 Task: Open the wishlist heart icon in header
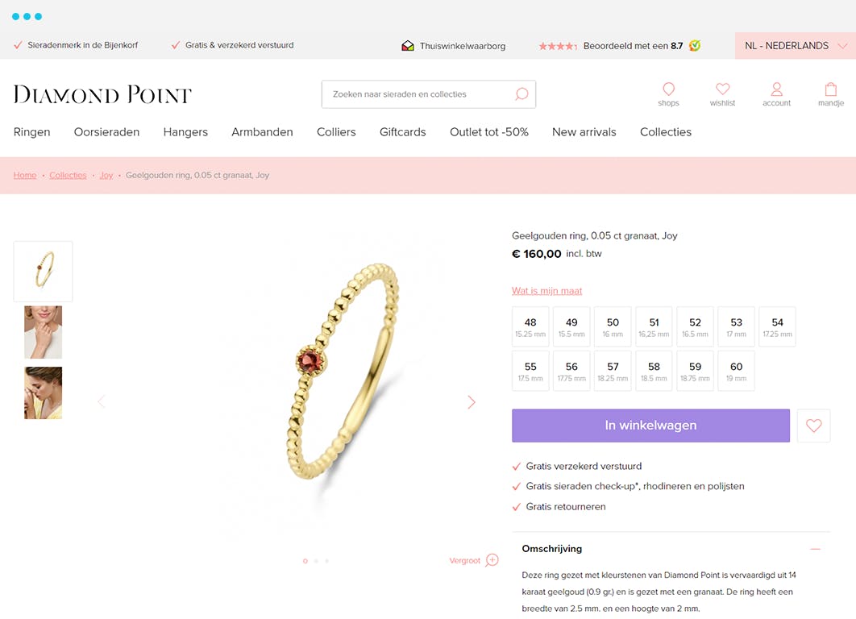723,89
